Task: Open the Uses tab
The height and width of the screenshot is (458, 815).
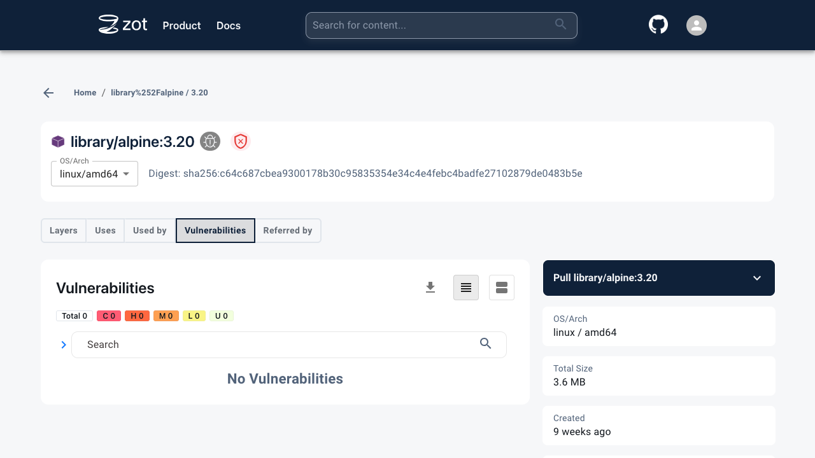Action: pos(105,230)
